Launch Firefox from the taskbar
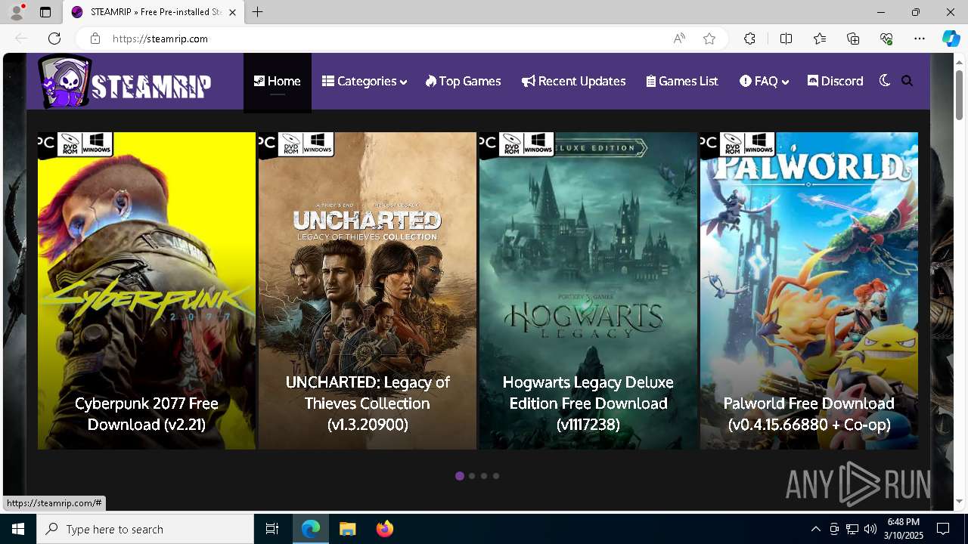This screenshot has width=968, height=544. [x=384, y=529]
